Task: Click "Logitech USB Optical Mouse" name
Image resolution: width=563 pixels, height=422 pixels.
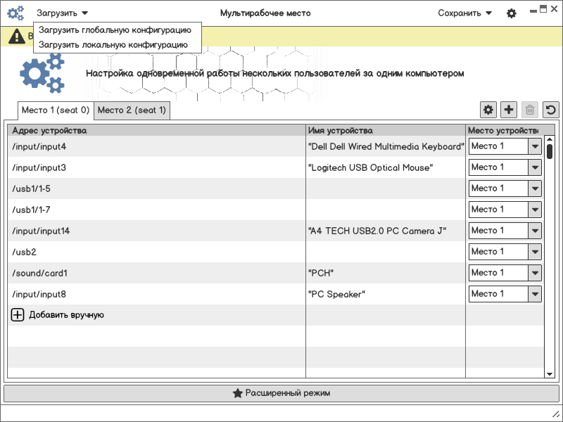Action: tap(371, 167)
